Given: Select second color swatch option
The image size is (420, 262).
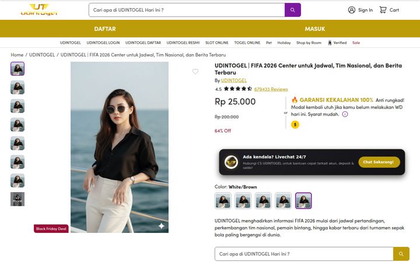Looking at the screenshot, I should pos(243,200).
